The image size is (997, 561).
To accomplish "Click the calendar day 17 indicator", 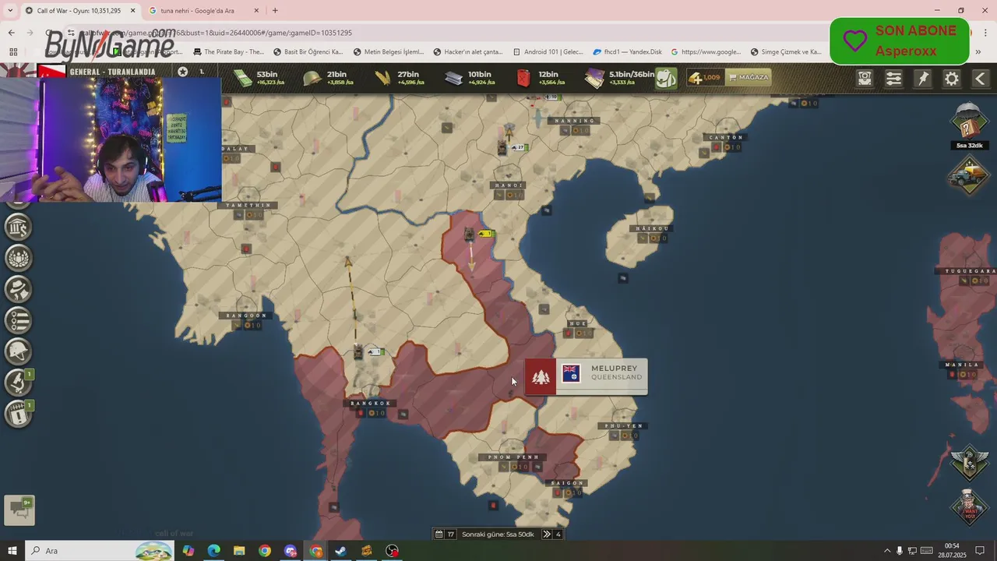I will (x=445, y=535).
